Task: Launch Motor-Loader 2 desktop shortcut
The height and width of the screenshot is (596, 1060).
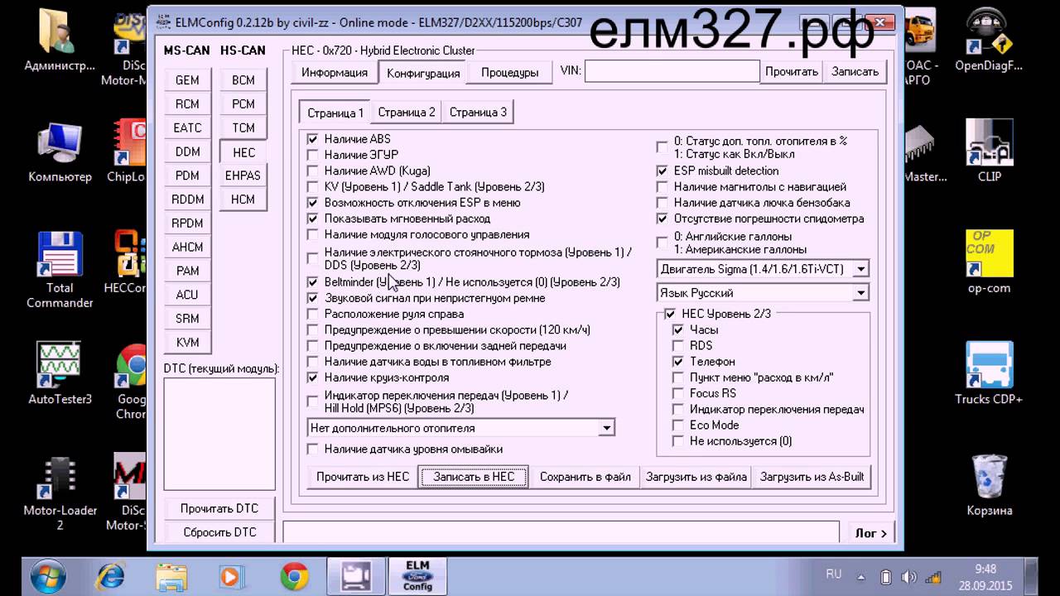Action: (60, 493)
